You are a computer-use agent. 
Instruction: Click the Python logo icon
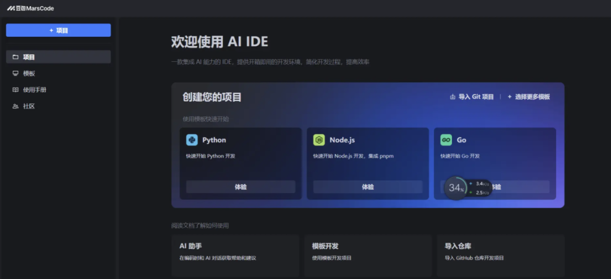click(192, 140)
